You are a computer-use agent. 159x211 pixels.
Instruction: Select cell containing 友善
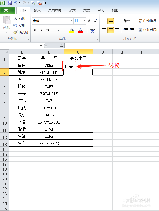click(x=22, y=79)
